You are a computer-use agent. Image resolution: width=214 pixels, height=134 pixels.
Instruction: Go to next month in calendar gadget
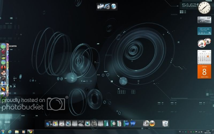(210, 51)
